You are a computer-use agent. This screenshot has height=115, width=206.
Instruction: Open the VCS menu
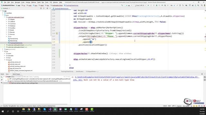[x=51, y=2]
